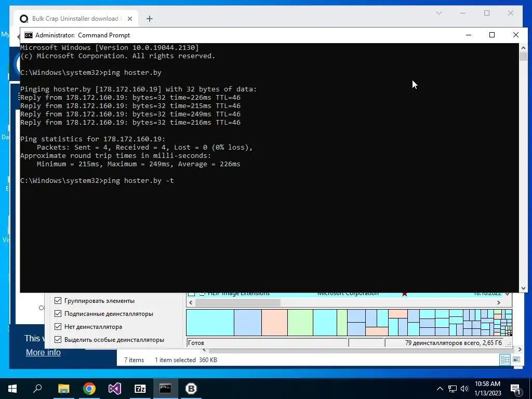Open the taskbar Search icon
The image size is (532, 399).
click(x=37, y=389)
